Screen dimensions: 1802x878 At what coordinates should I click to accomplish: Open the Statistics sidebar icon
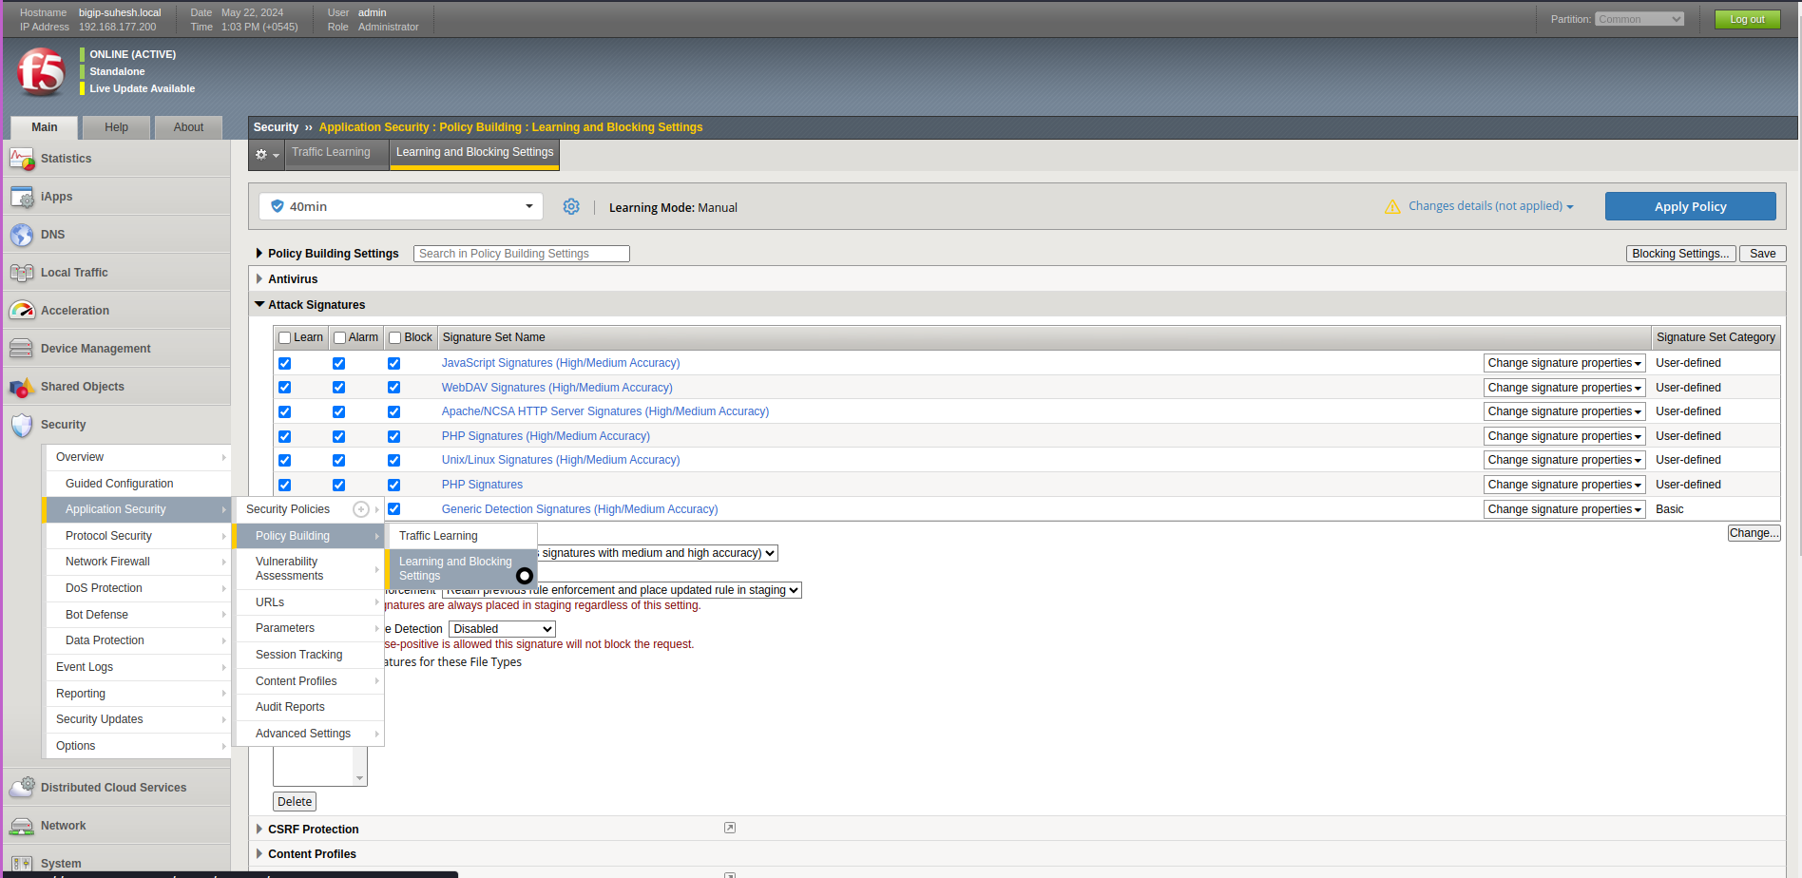[x=22, y=159]
